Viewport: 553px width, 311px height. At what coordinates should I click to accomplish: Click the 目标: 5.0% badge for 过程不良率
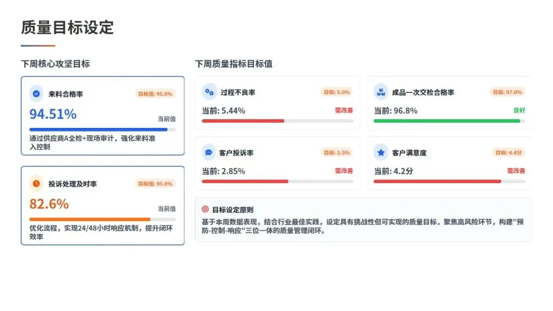point(337,92)
